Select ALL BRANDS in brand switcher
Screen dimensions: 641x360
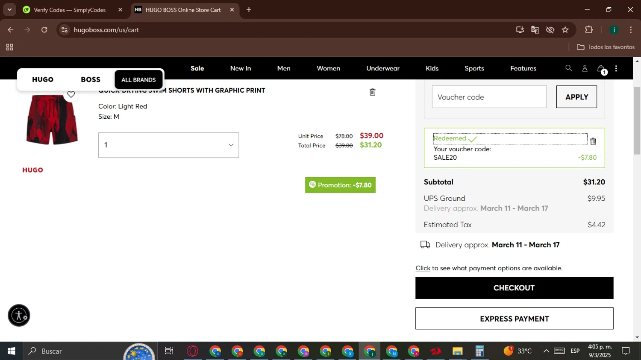tap(138, 80)
